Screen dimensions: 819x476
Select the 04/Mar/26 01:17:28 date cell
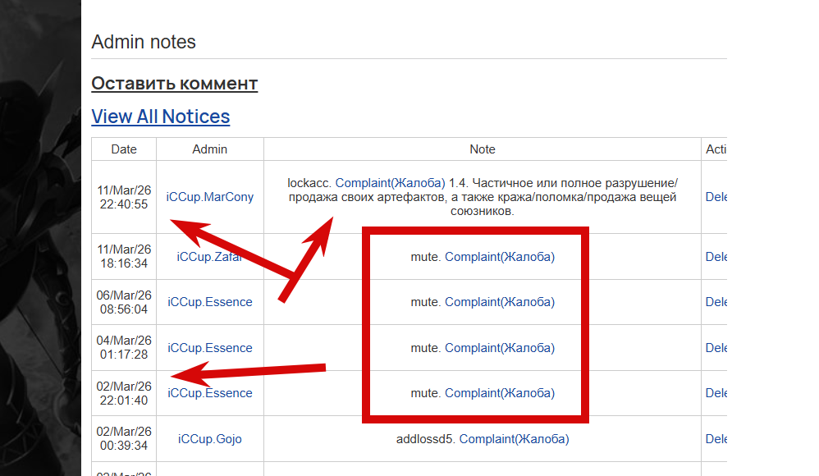click(124, 347)
